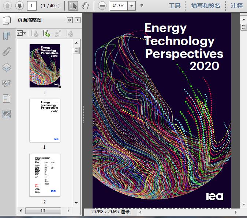247x218 pixels.
Task: Select the cover page thumbnail labeled I
Action: [45, 66]
